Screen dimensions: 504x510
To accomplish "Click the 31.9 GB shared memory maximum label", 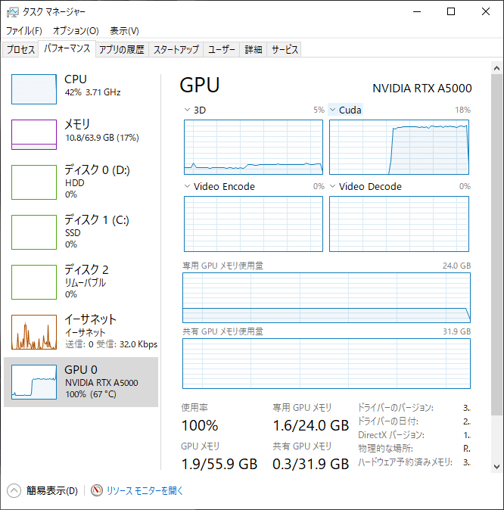I will [x=456, y=331].
